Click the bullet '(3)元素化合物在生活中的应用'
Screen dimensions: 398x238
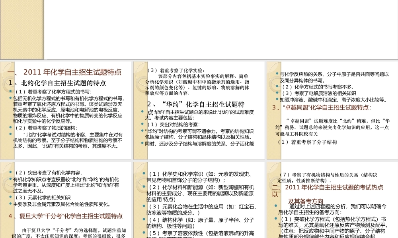tap(201, 210)
